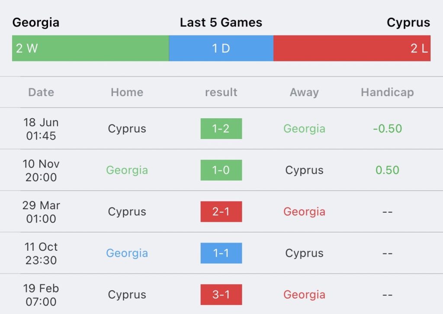Open green Georgia link in 18 Jun row
Image resolution: width=443 pixels, height=314 pixels.
pyautogui.click(x=304, y=129)
